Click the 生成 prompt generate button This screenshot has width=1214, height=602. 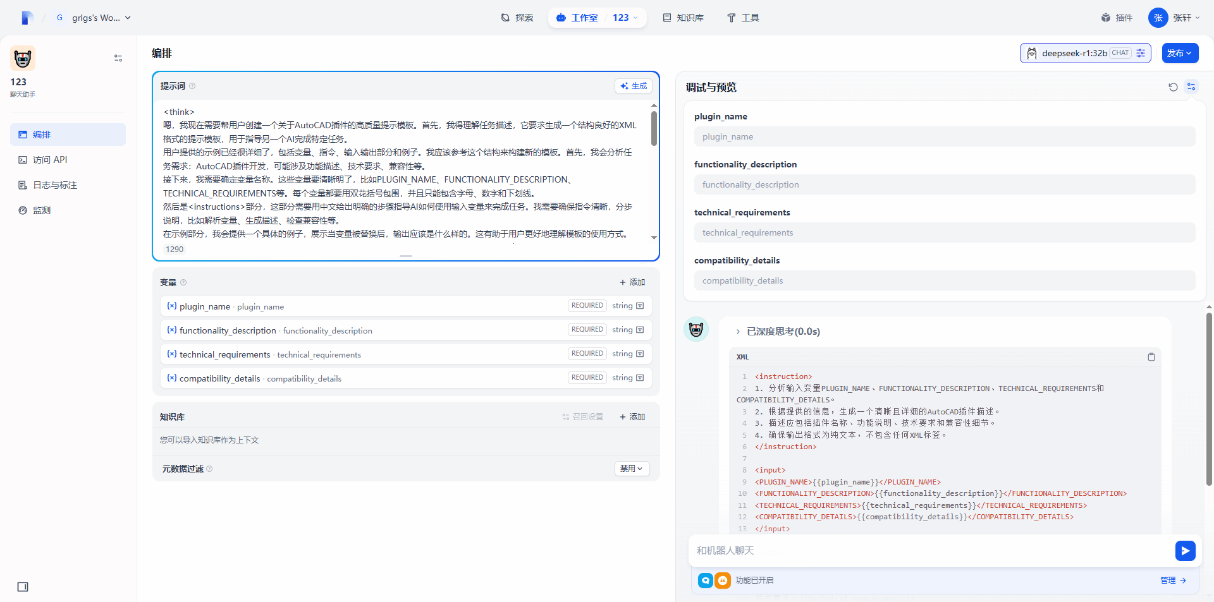point(634,86)
